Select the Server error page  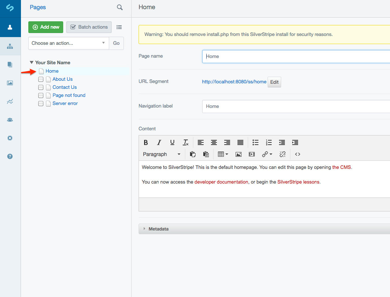[65, 103]
